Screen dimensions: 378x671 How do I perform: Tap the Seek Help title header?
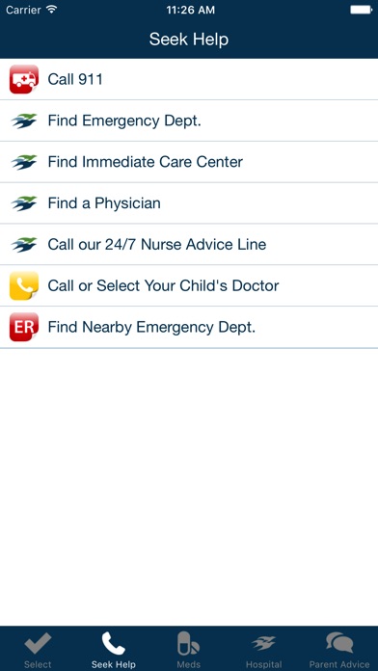189,40
